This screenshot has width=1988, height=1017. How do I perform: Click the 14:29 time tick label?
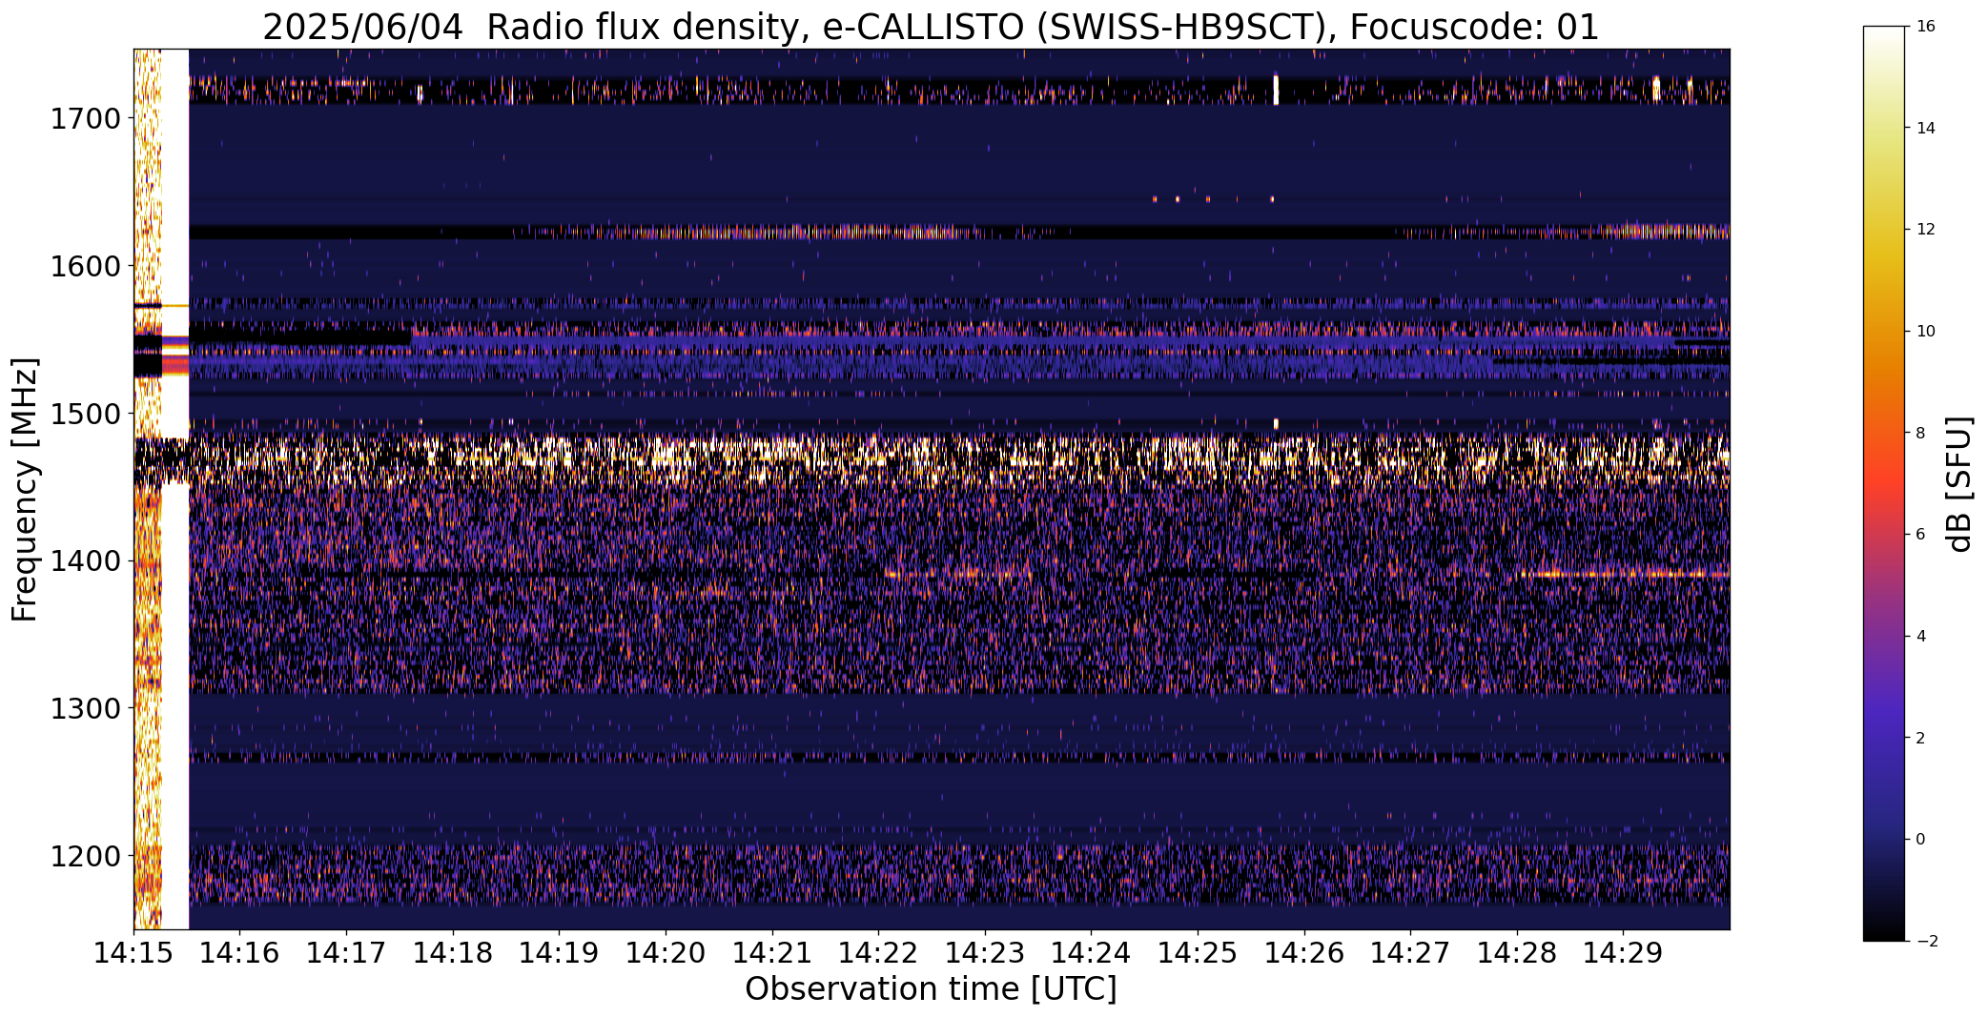point(1623,953)
